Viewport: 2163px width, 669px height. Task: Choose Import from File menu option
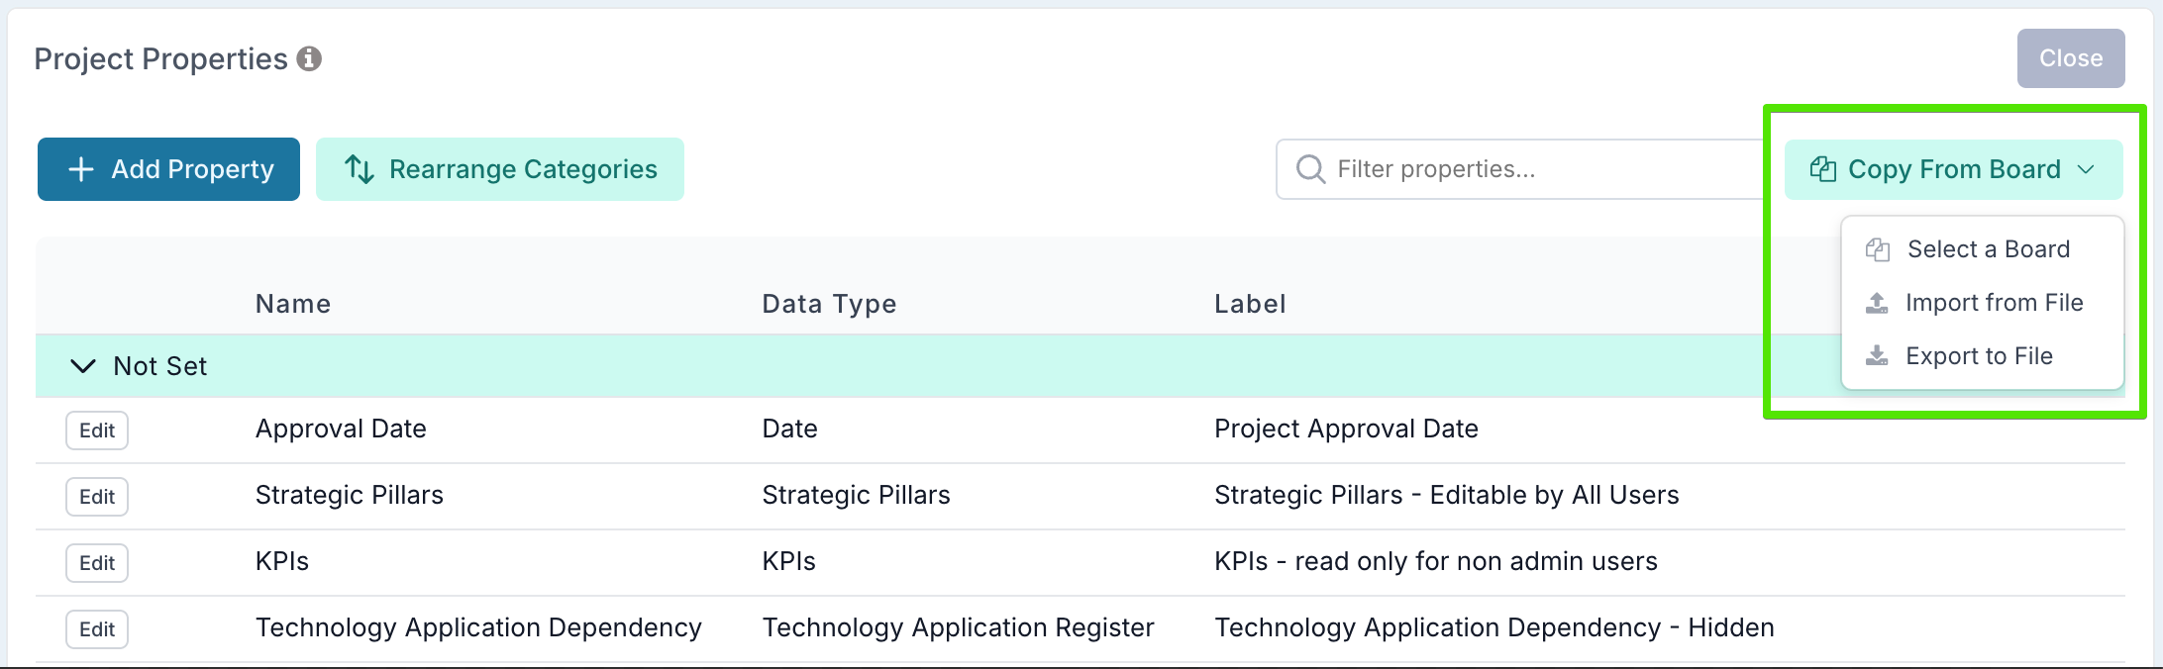coord(1994,303)
